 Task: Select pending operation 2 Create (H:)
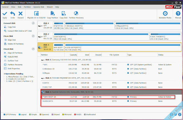(x=16, y=79)
